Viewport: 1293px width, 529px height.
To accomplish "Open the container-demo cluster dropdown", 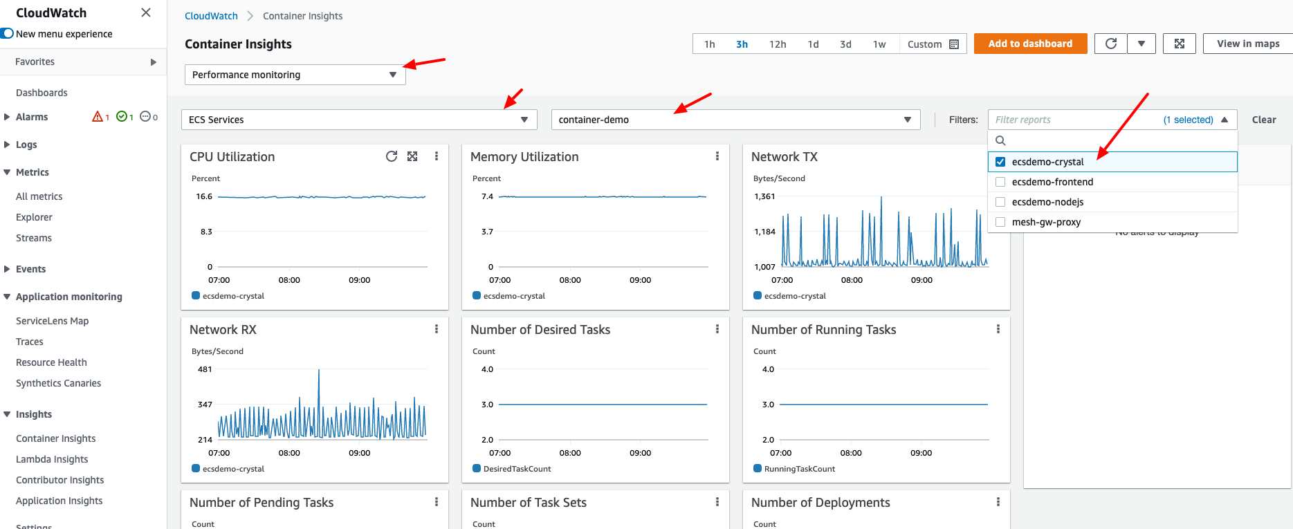I will 735,120.
